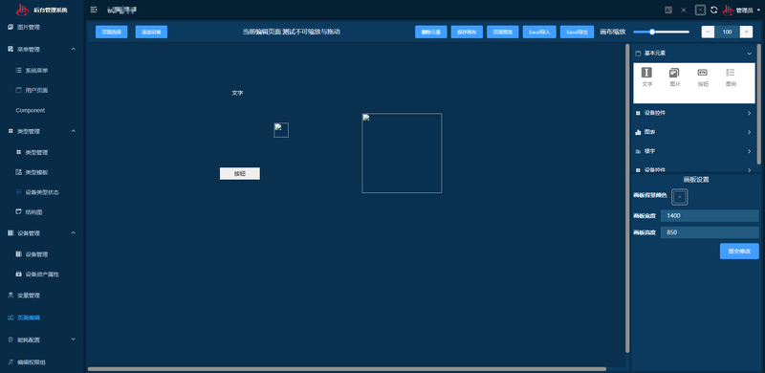Click the 提交修改 submit button
The width and height of the screenshot is (765, 373).
click(739, 251)
